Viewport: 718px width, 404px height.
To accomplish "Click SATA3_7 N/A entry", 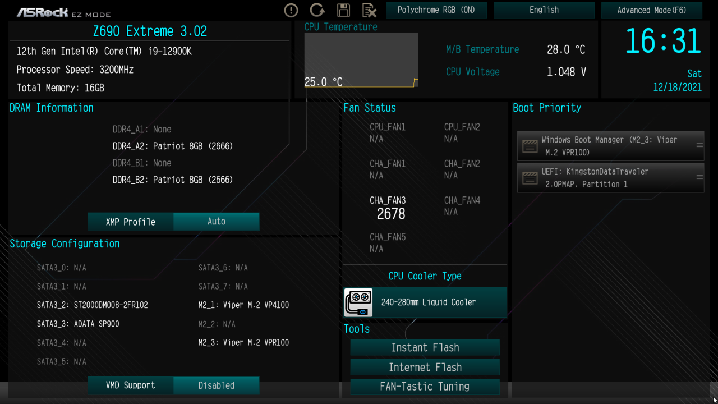I will (223, 286).
